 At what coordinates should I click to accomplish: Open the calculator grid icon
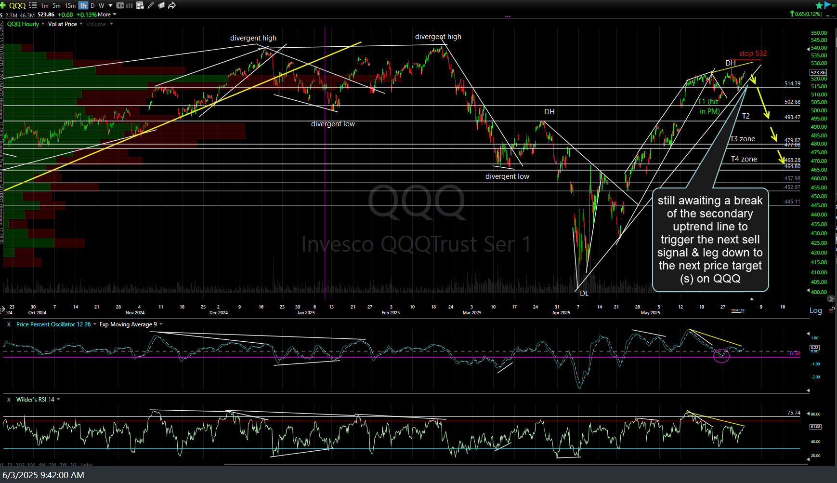[x=140, y=5]
